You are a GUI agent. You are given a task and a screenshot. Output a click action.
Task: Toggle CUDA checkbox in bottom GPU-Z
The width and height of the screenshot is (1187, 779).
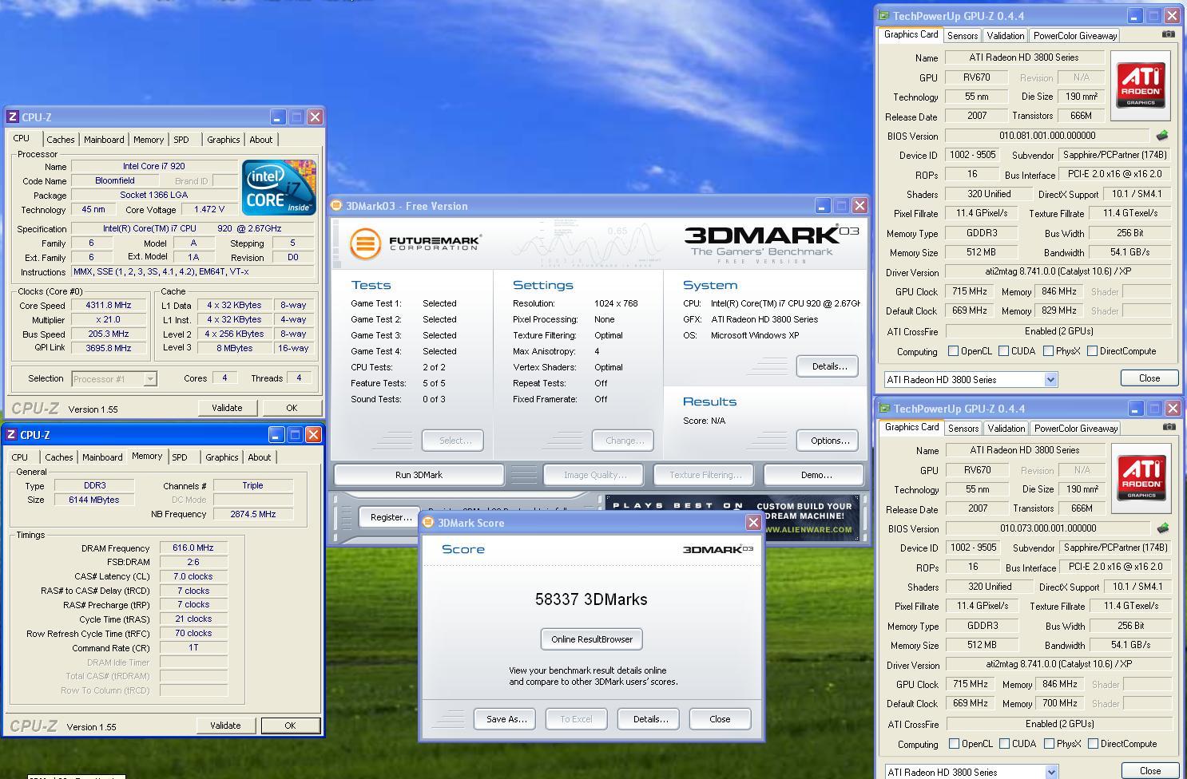(x=1004, y=743)
